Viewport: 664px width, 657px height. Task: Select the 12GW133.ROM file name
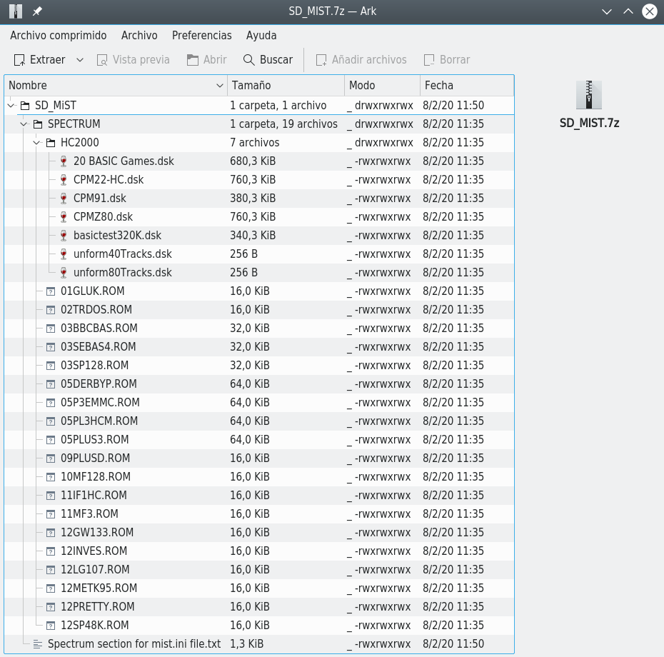click(x=97, y=533)
